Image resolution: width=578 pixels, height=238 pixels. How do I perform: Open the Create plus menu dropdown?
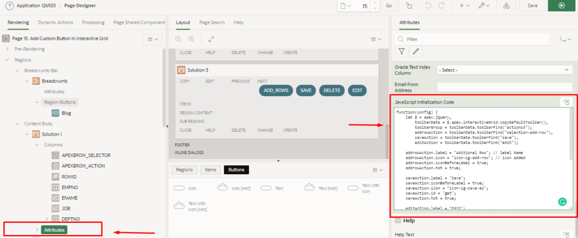pyautogui.click(x=465, y=5)
